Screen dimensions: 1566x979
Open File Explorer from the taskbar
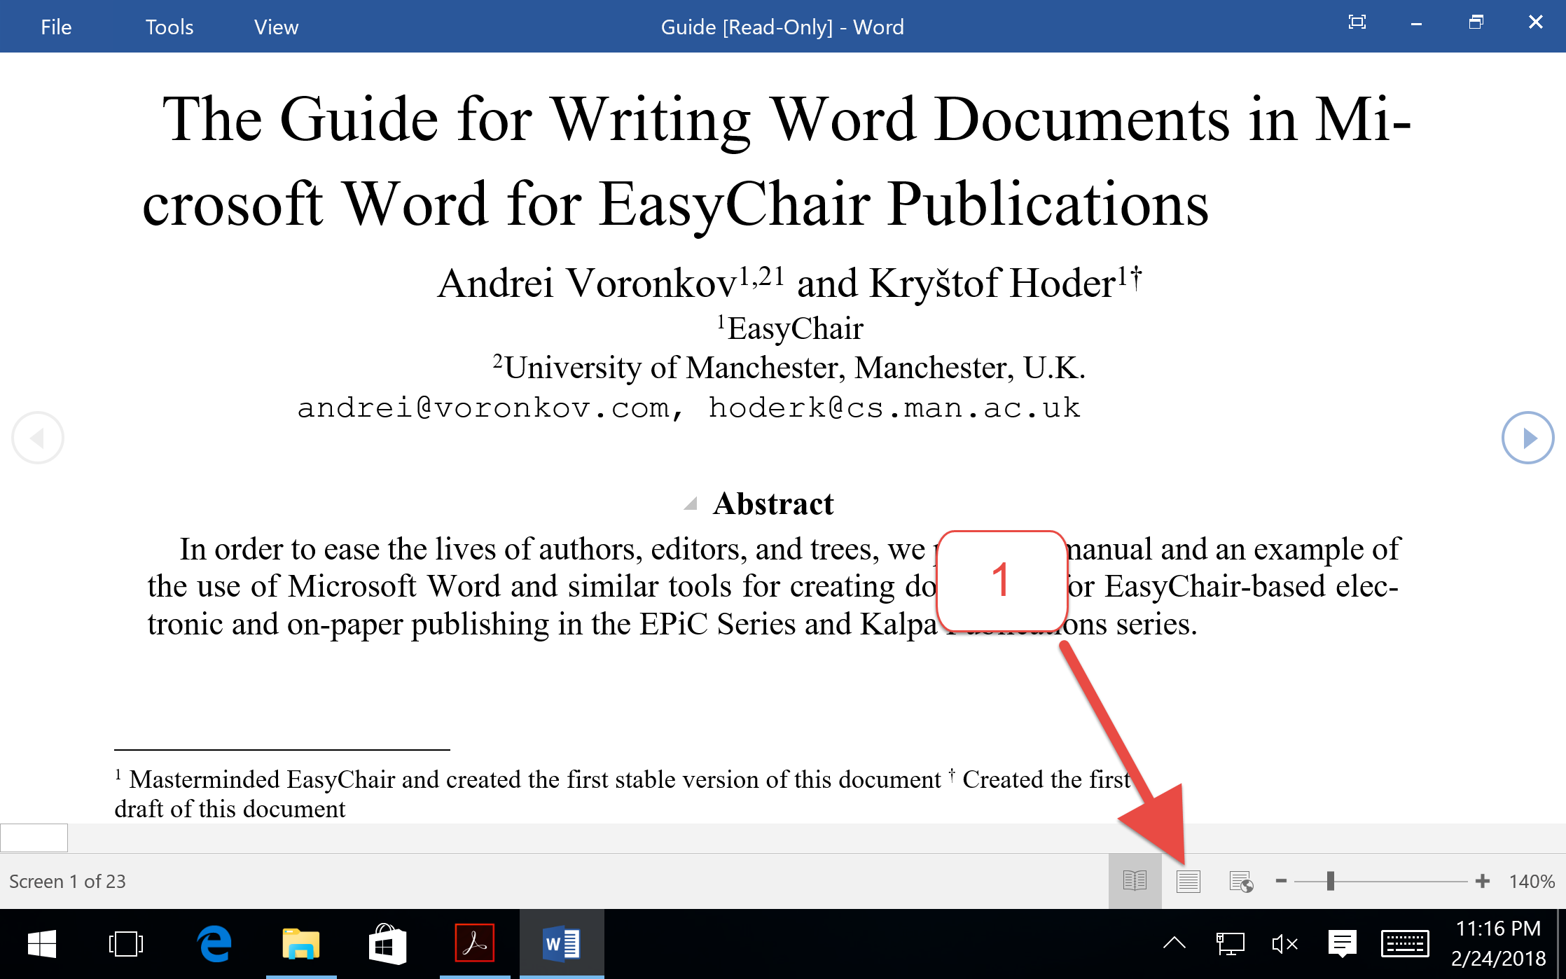[301, 944]
